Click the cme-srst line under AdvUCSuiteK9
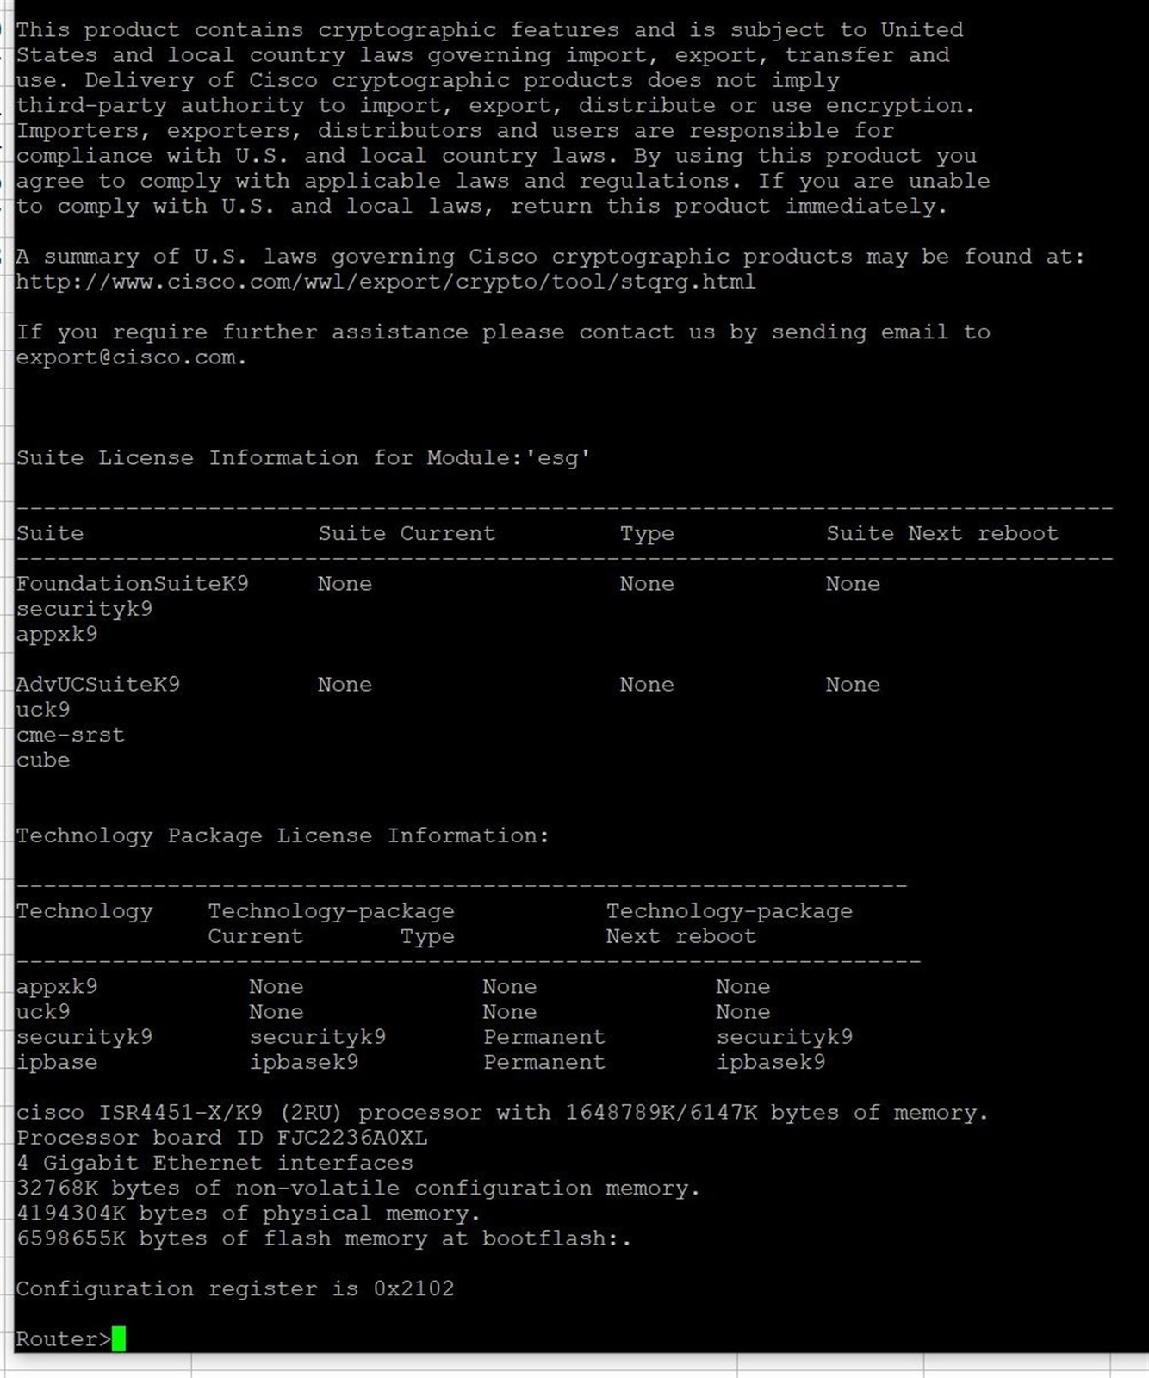Screen dimensions: 1149x1378 click(71, 736)
